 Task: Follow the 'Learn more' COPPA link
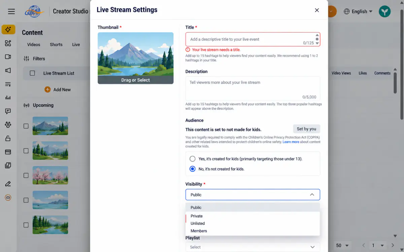291,142
